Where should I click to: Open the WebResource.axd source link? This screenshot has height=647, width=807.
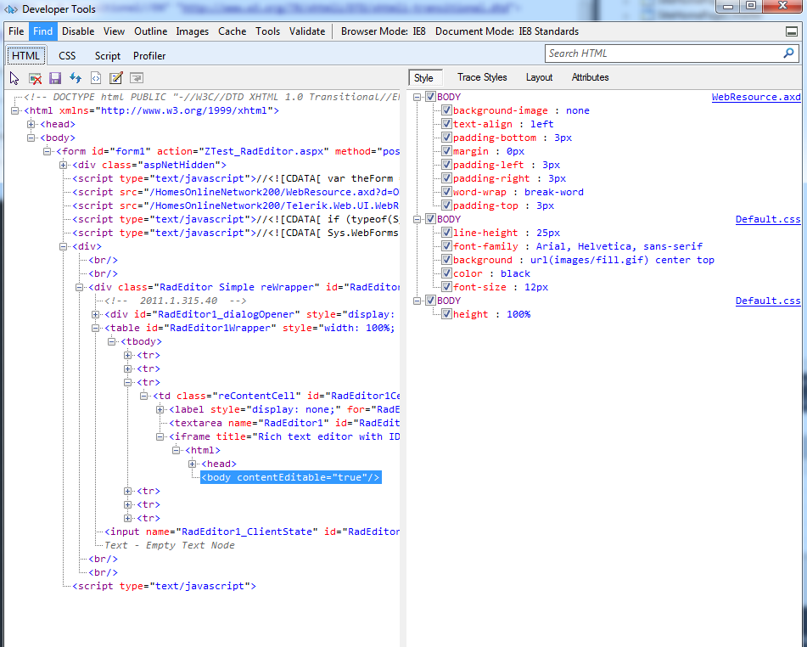tap(755, 97)
